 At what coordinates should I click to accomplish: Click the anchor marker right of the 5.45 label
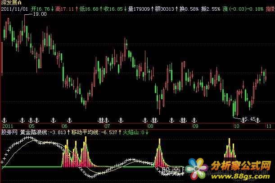click(257, 120)
